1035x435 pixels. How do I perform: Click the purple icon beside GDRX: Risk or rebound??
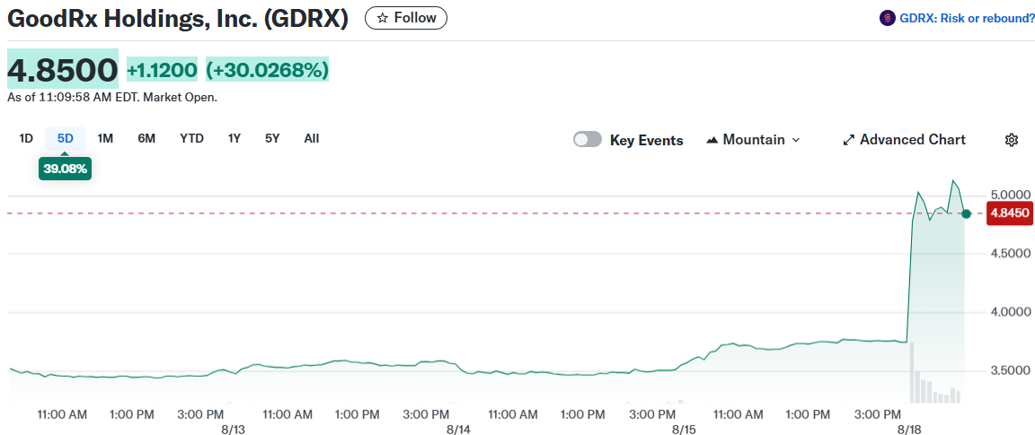click(888, 19)
